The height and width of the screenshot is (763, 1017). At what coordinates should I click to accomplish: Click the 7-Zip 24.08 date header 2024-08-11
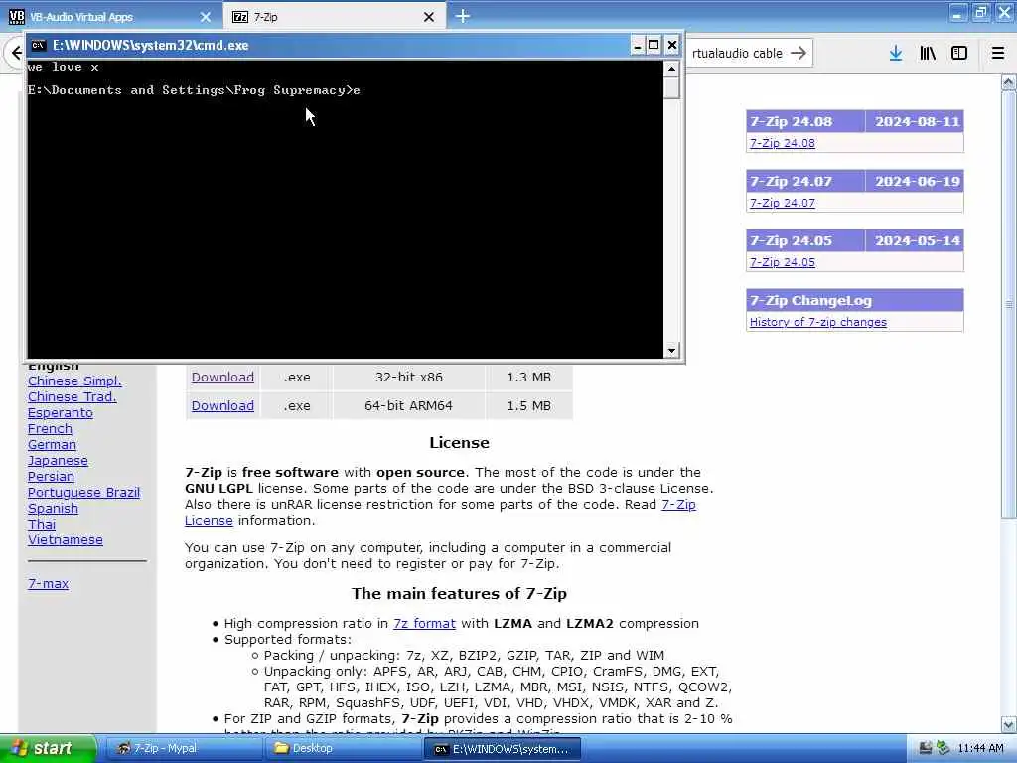[917, 122]
